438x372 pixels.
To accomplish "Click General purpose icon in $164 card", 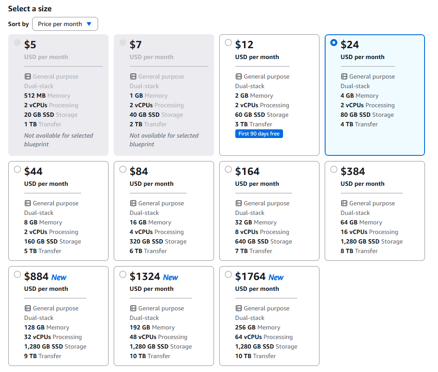I will [x=238, y=203].
